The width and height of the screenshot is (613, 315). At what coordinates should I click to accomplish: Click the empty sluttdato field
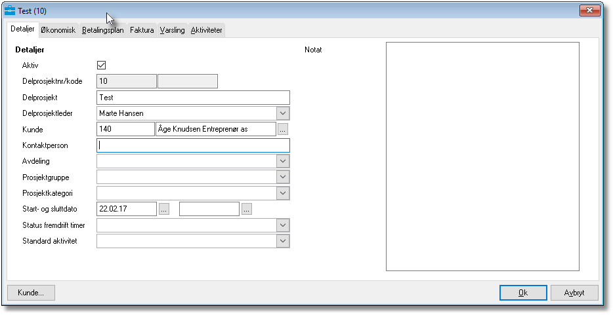(x=209, y=209)
